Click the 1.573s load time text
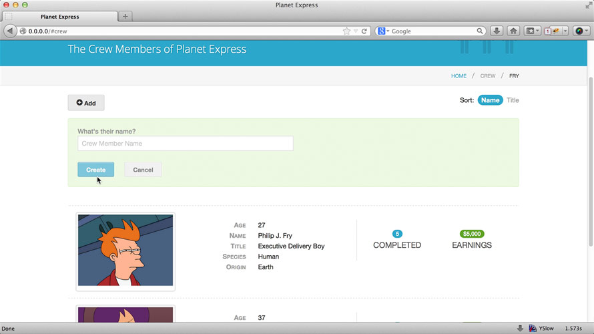594x334 pixels. point(573,328)
